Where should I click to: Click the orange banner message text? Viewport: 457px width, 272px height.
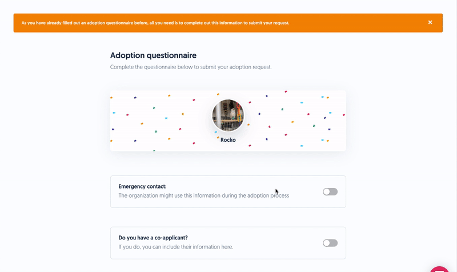tap(155, 23)
